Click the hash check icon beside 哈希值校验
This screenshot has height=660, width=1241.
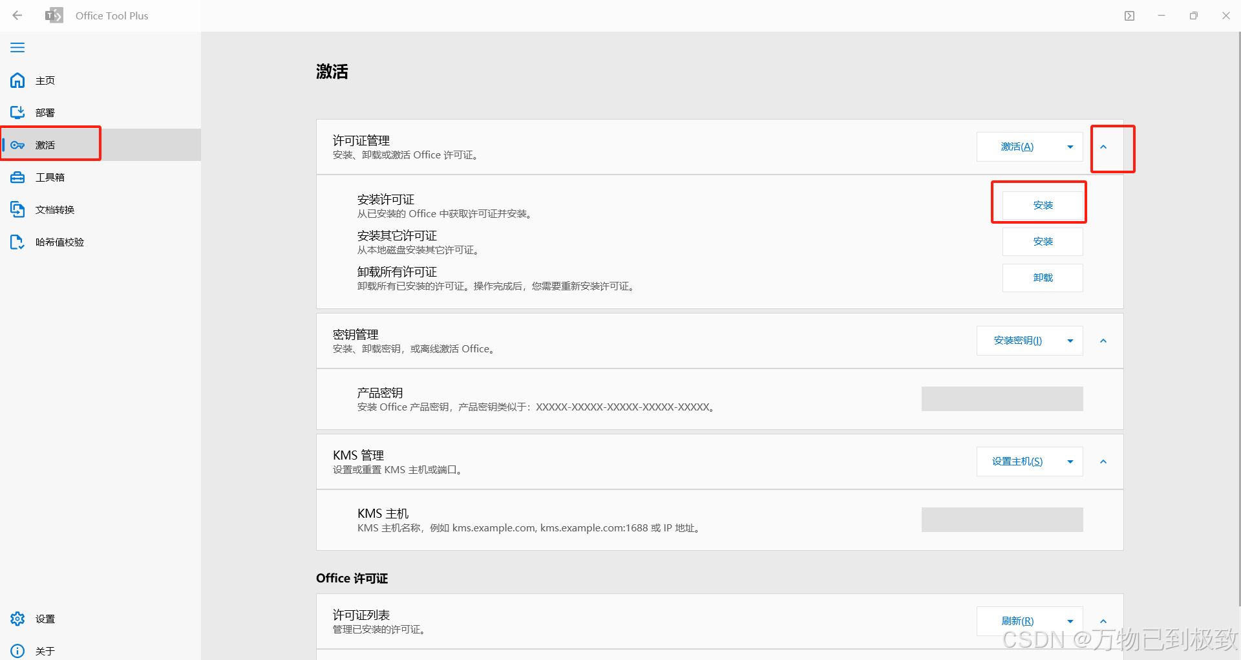click(17, 242)
